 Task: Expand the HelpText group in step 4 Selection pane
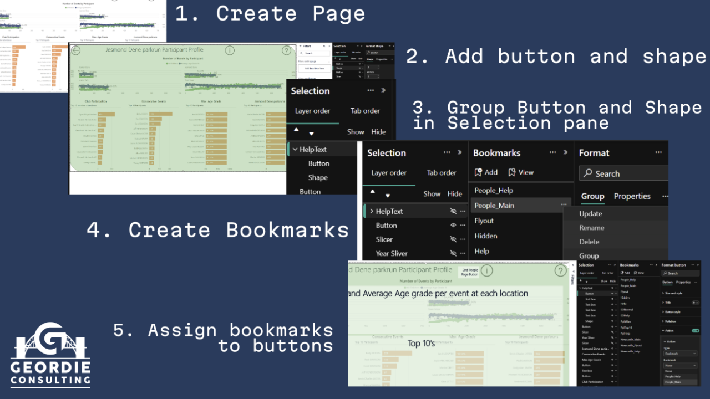(372, 211)
